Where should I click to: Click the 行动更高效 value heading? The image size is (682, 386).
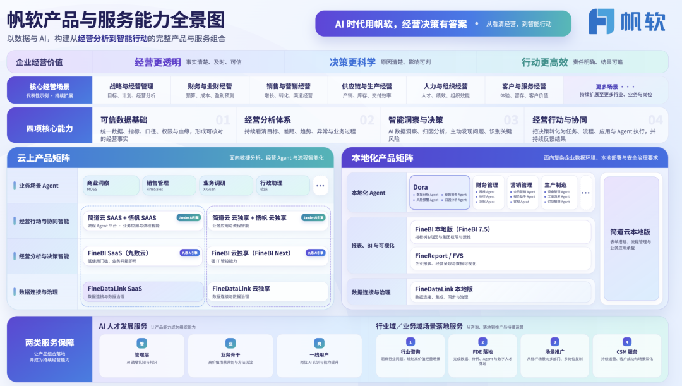tap(544, 63)
